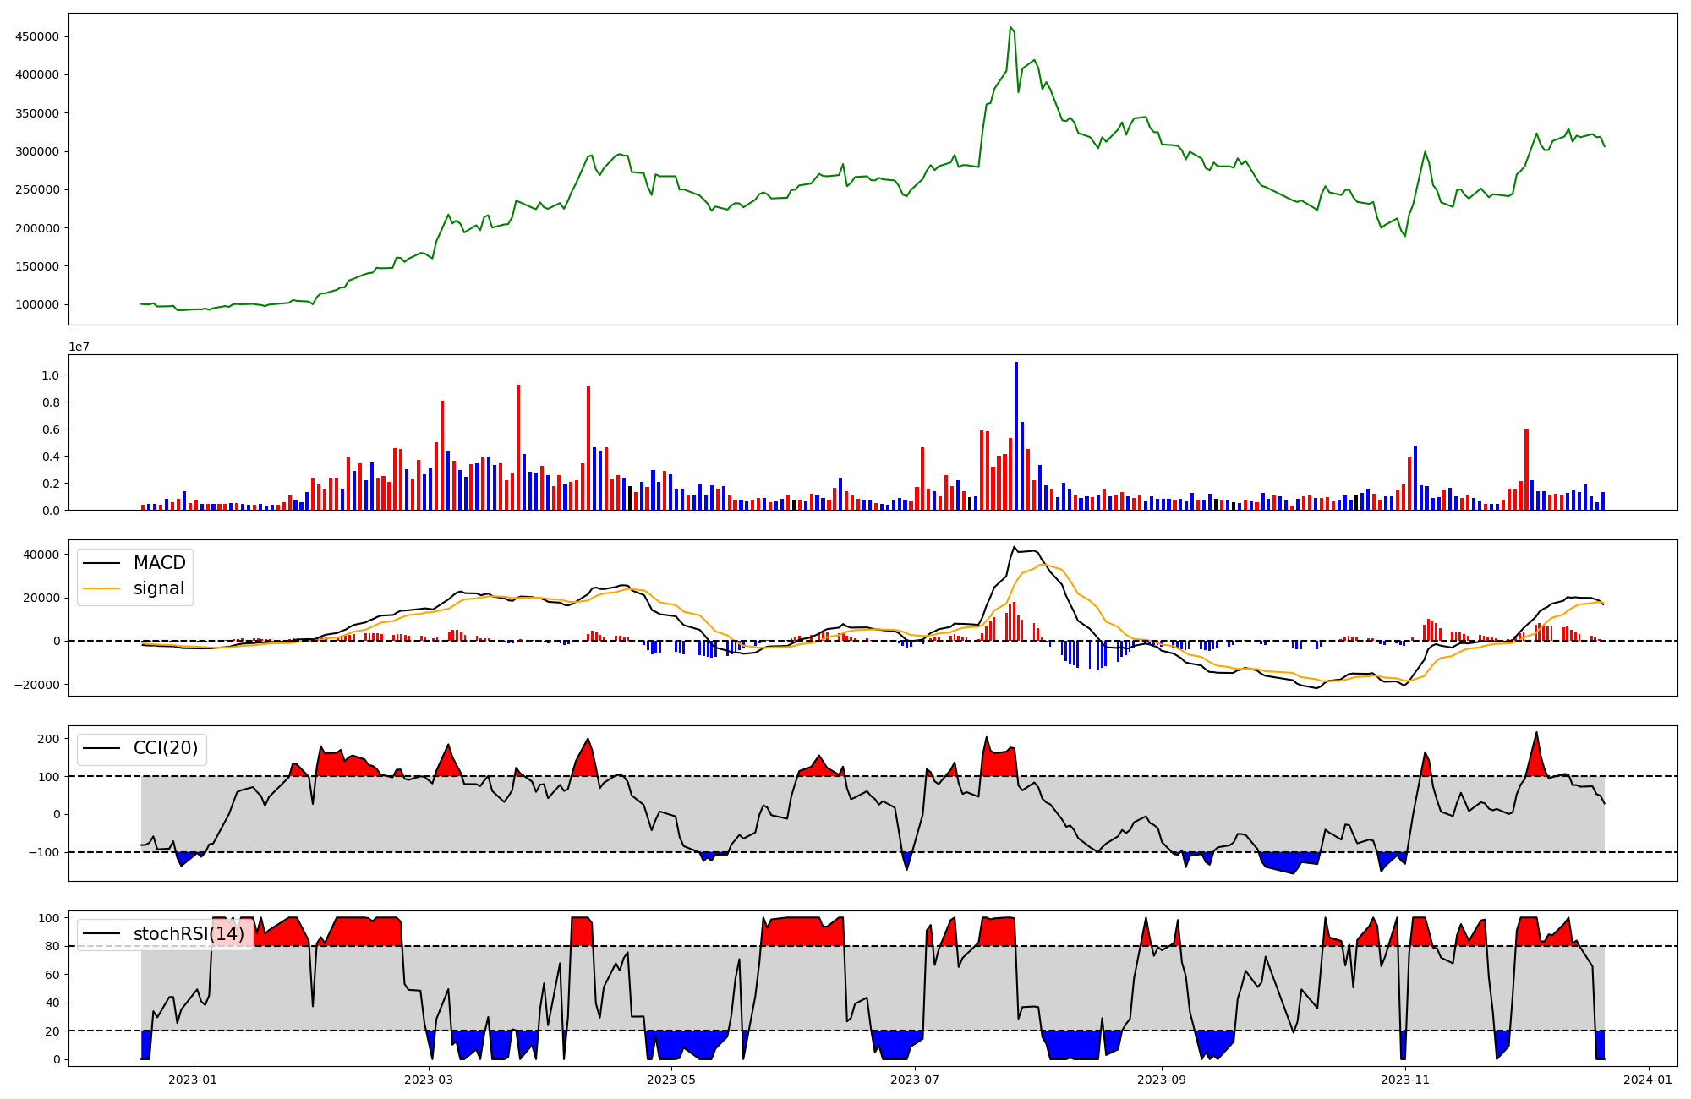Click the 1e7 exponent label above volume chart

[79, 347]
